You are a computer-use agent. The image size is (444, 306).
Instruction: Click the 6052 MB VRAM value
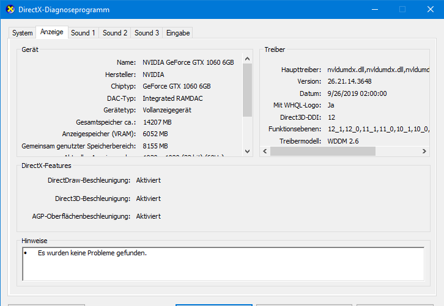(155, 134)
